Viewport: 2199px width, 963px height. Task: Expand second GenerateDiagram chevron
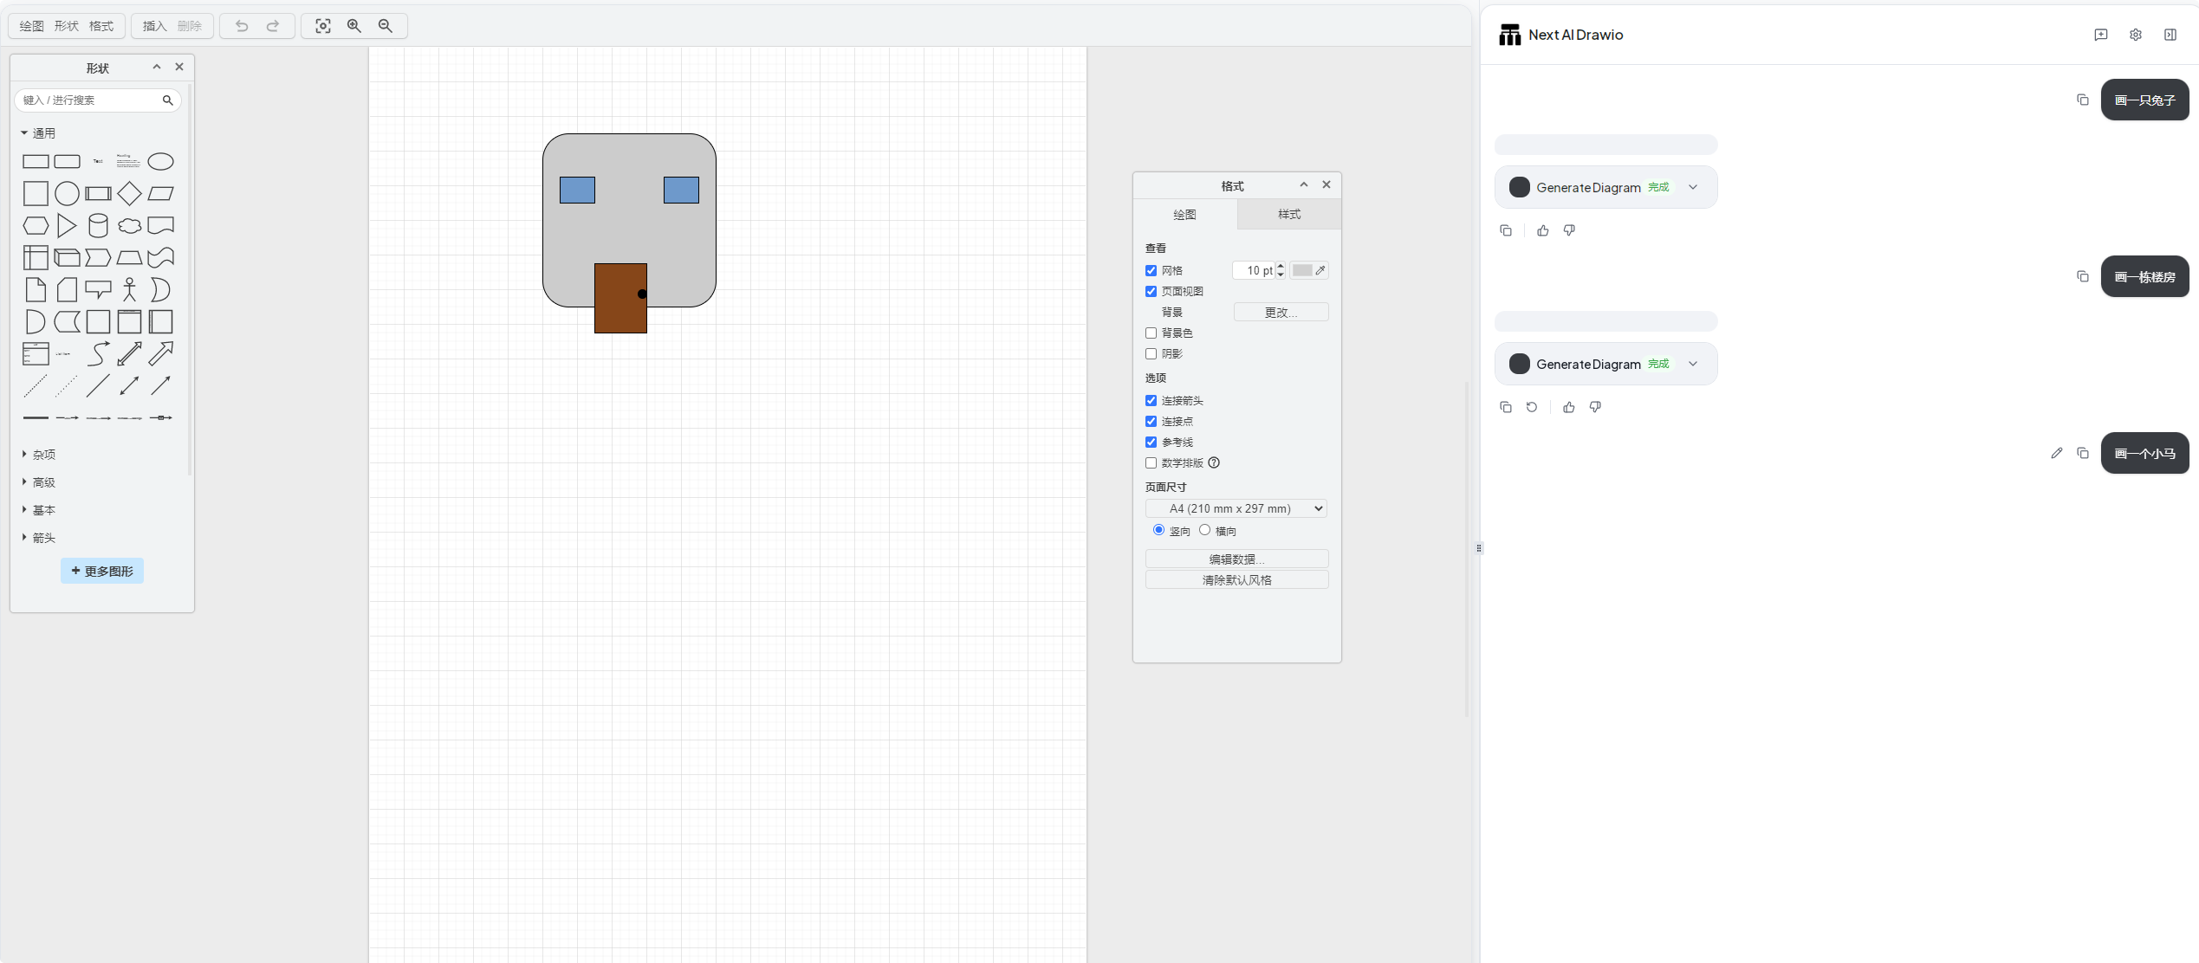point(1692,364)
